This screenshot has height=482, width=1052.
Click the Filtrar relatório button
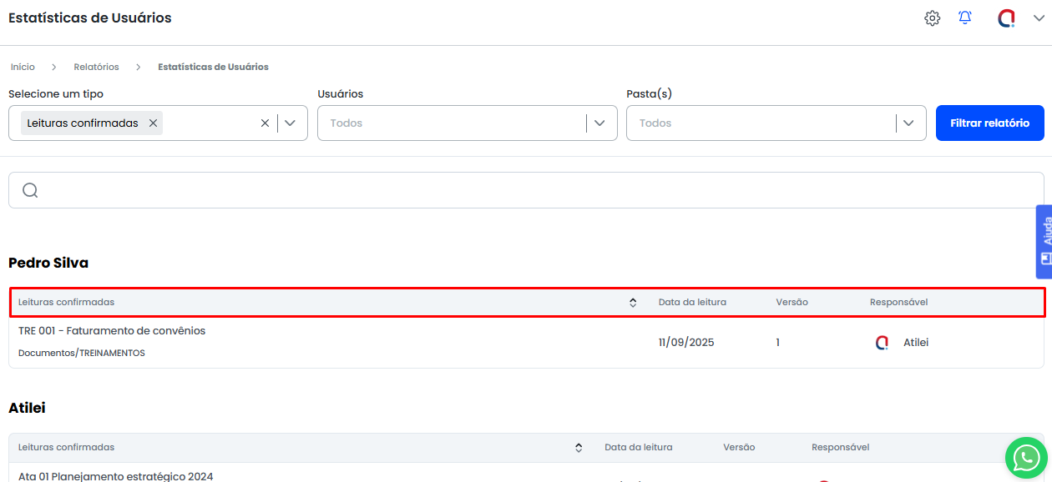pos(989,123)
